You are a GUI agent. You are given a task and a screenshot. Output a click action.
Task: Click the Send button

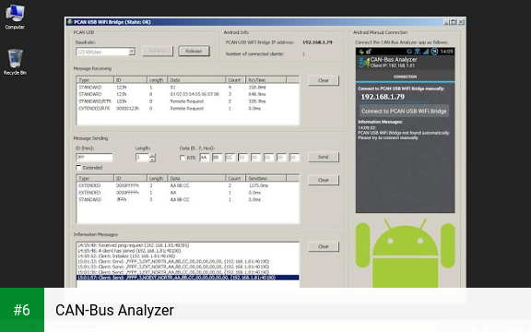(x=324, y=157)
